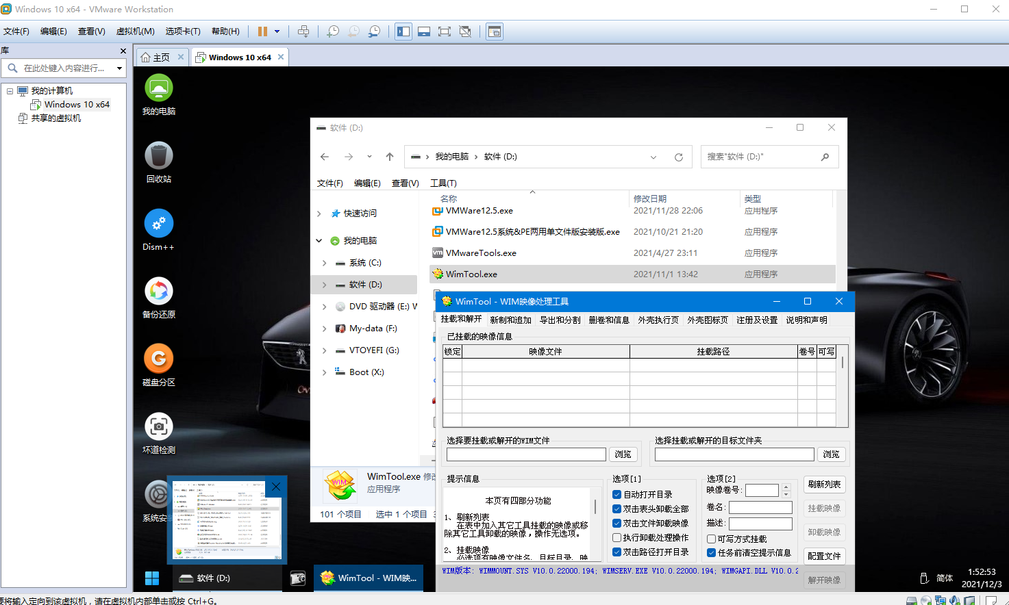Open the Recycle Bin desktop icon (回收站)
Viewport: 1009px width, 605px height.
(x=159, y=162)
